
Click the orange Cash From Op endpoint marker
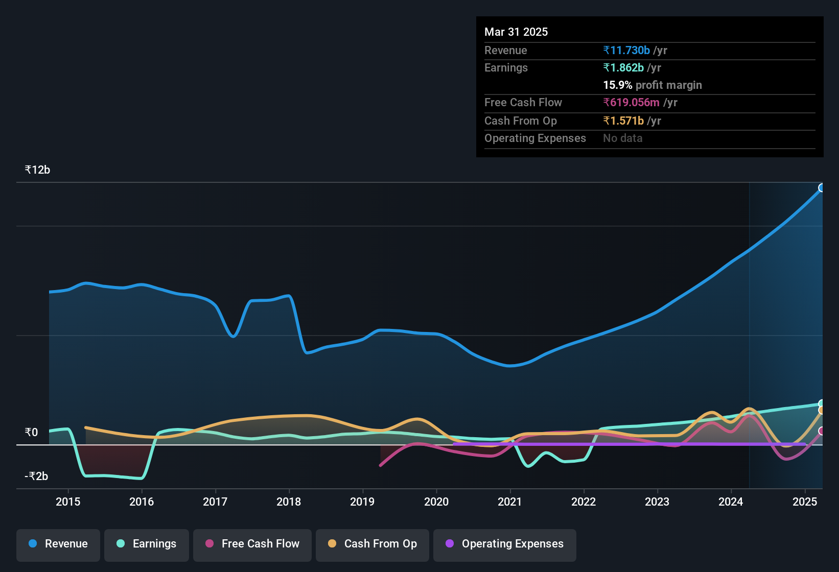(x=822, y=410)
